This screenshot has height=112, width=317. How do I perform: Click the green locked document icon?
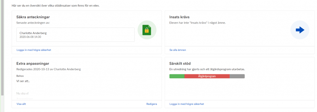pos(147,30)
